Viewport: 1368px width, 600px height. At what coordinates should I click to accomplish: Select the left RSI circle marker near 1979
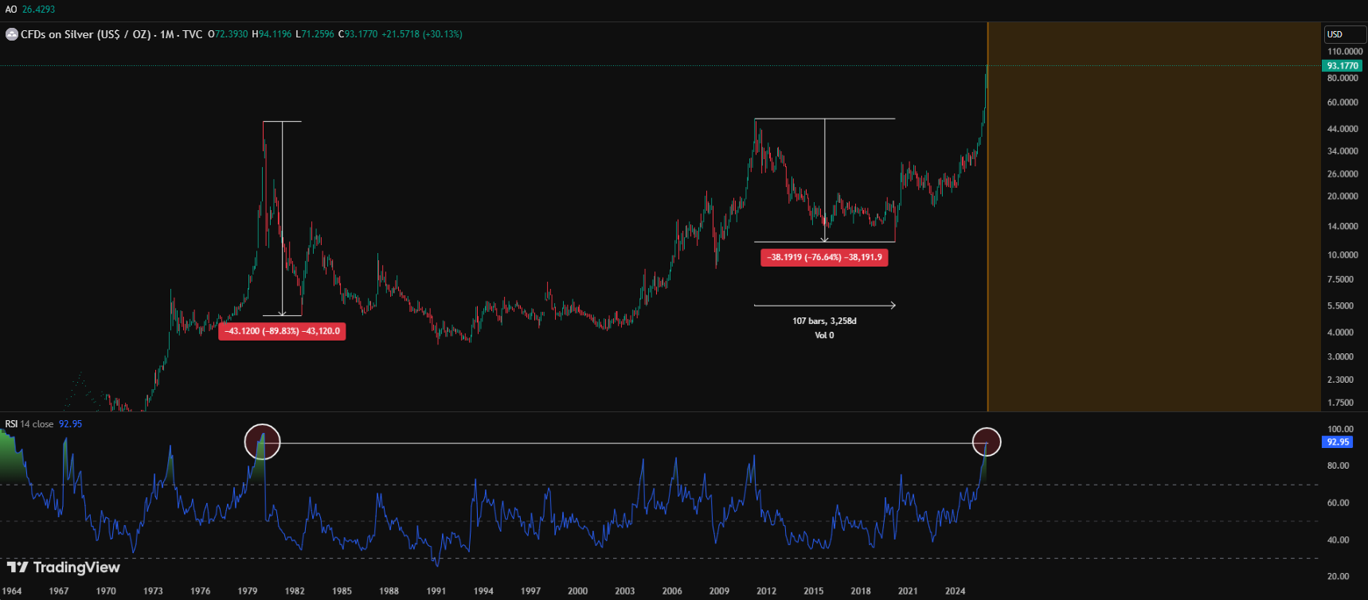tap(262, 442)
